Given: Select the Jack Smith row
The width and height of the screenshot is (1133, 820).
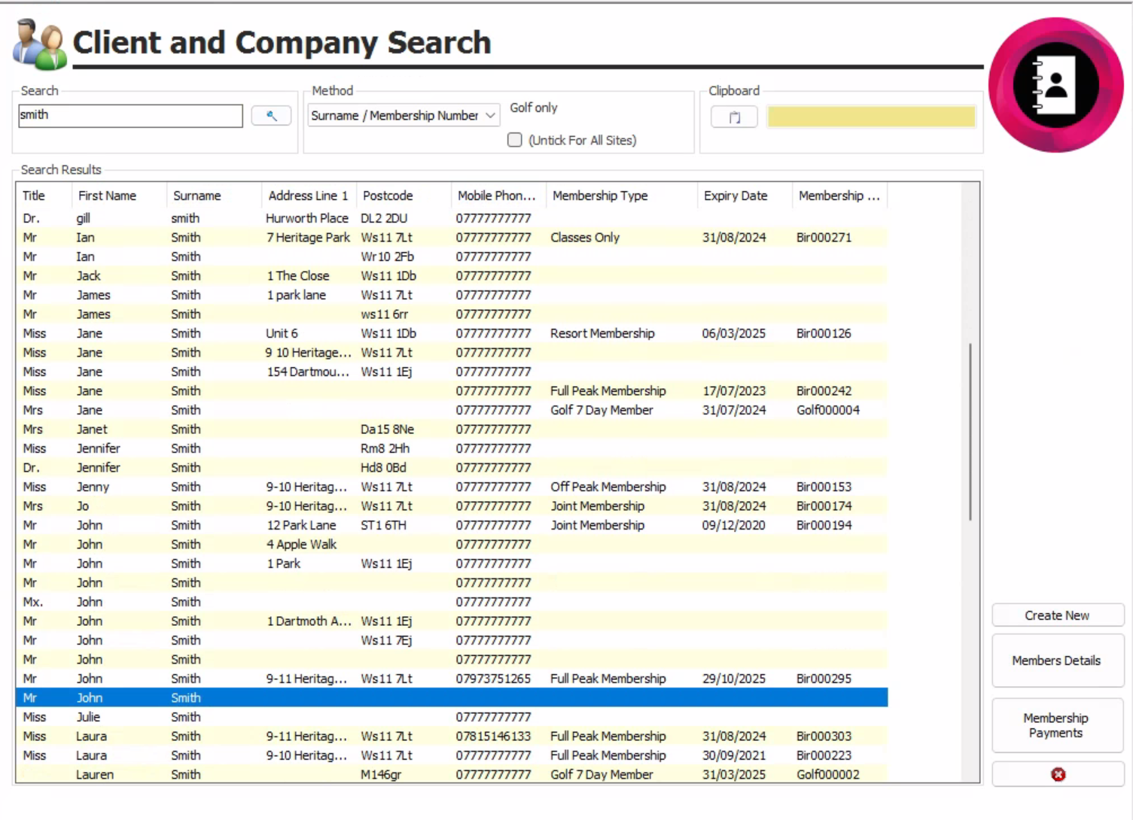Looking at the screenshot, I should (452, 276).
